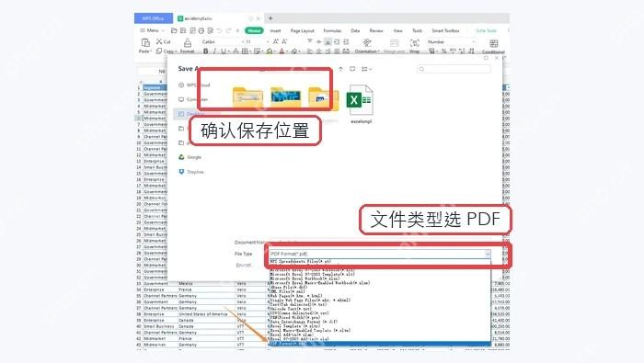Screen dimensions: 644x363
Task: Open Dropbox location in sidebar
Action: click(x=191, y=172)
